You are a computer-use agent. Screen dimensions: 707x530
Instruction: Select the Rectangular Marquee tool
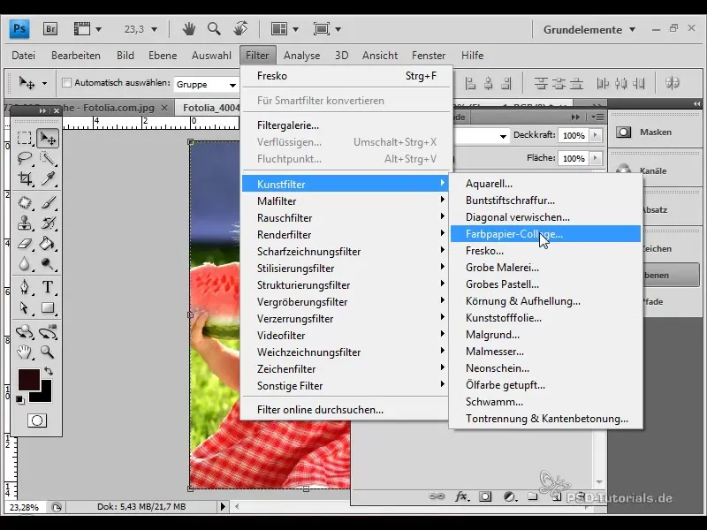[25, 138]
